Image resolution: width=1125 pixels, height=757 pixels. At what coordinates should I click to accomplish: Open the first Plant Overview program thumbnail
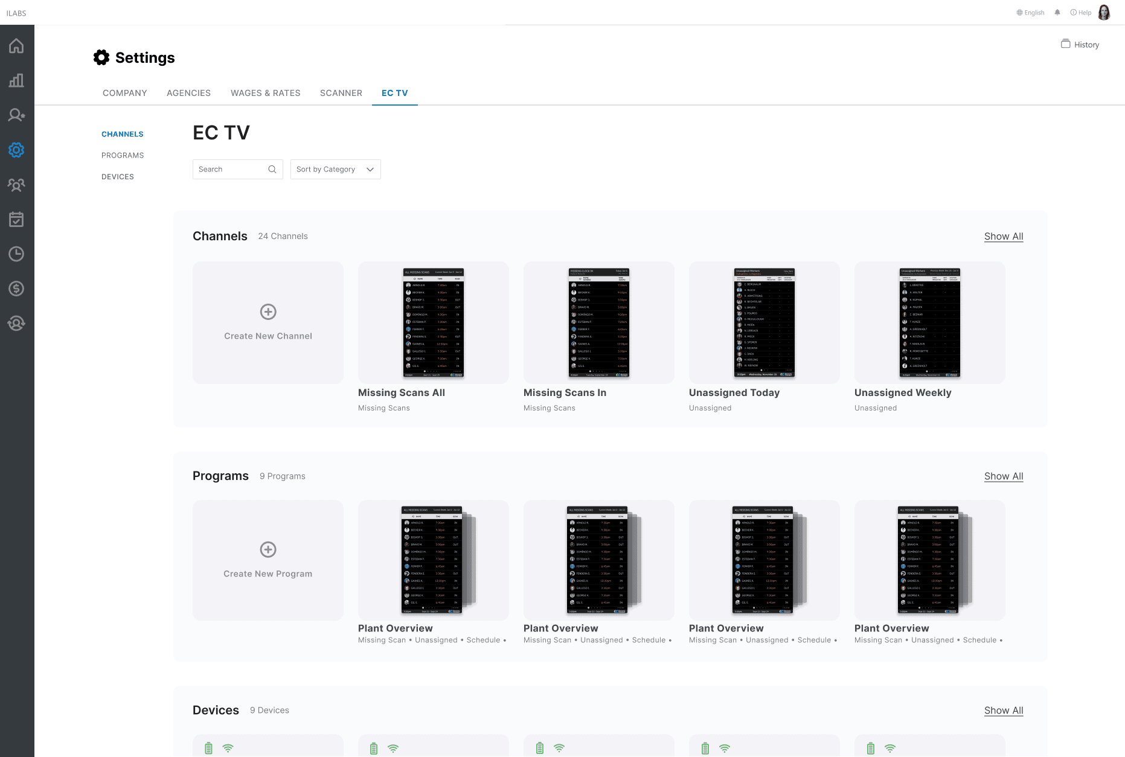pyautogui.click(x=434, y=560)
